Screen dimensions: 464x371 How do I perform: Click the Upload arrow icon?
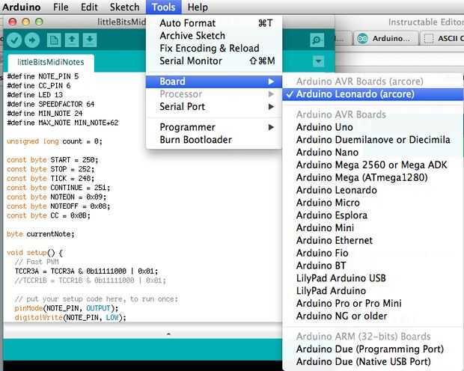click(x=32, y=40)
